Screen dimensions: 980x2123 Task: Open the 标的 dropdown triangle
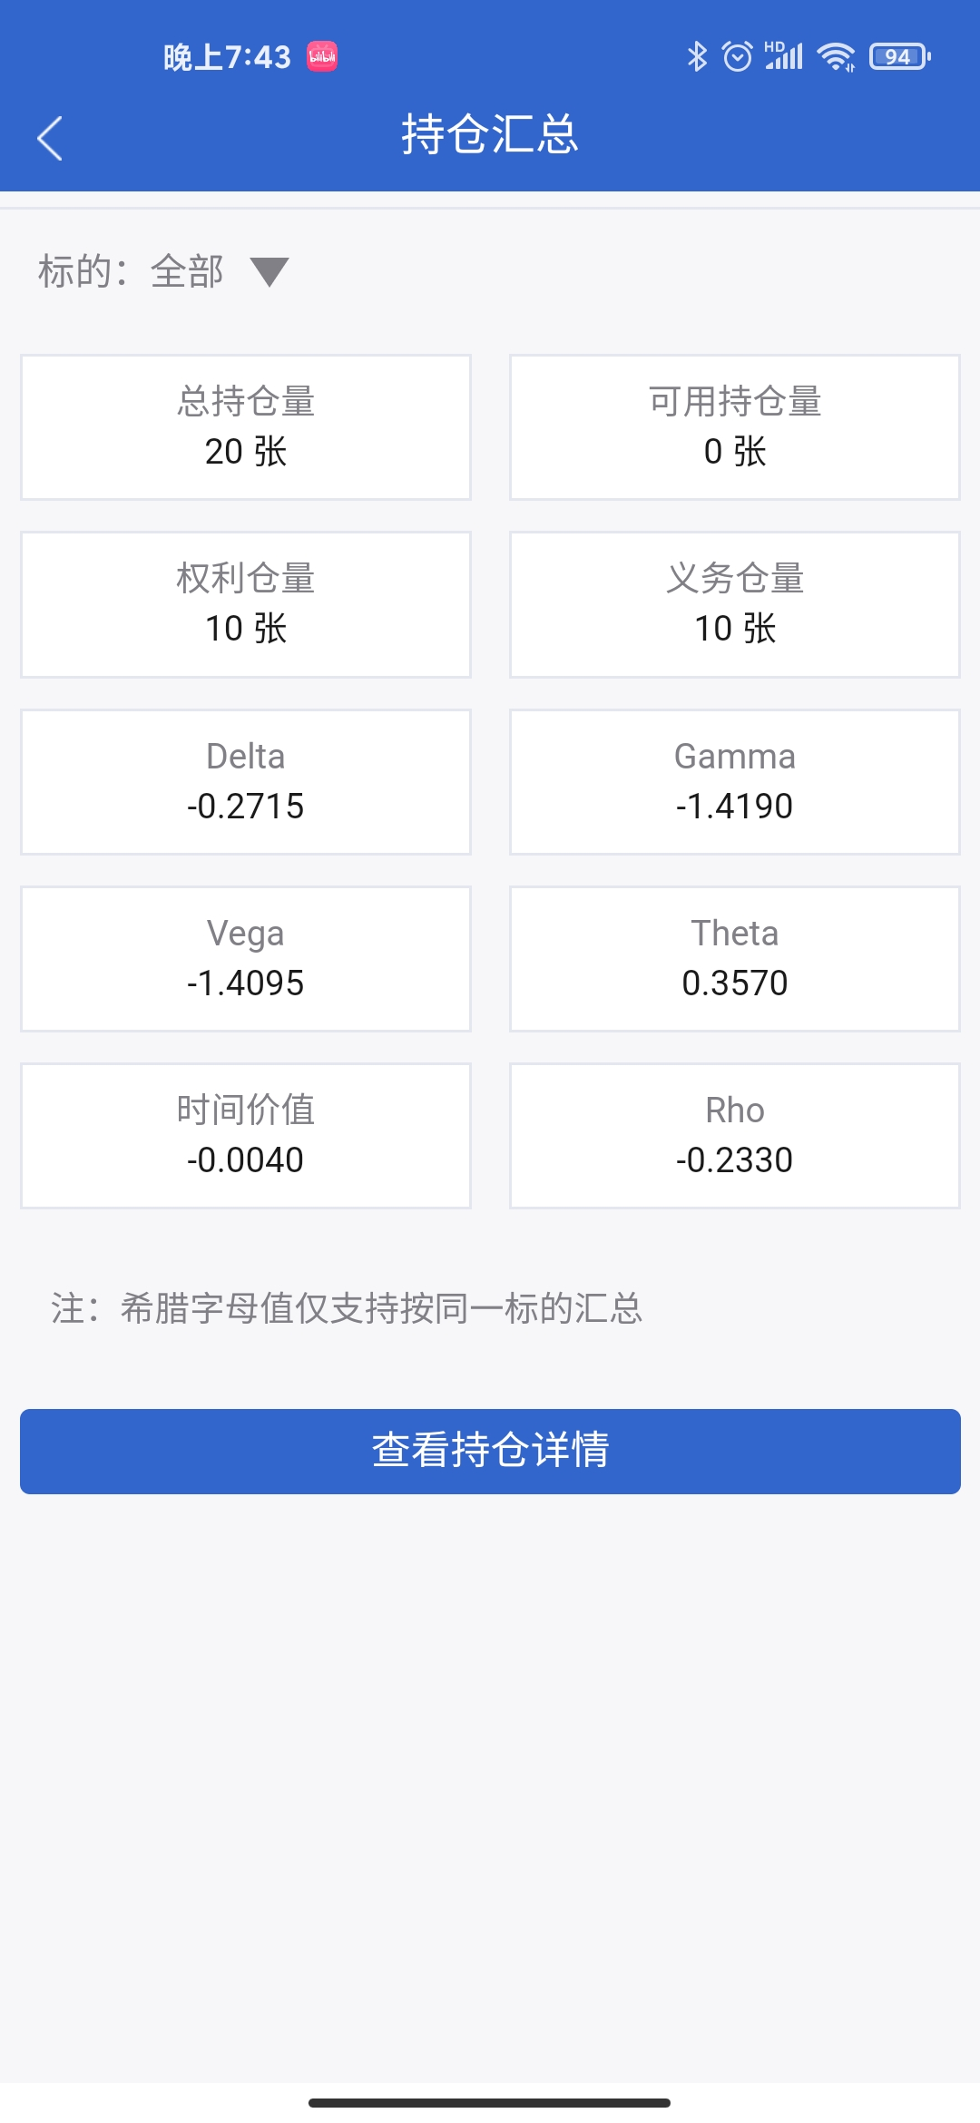click(269, 271)
